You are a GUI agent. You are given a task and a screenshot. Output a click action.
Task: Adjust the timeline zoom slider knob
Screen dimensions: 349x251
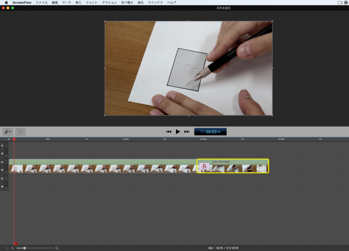(25, 248)
